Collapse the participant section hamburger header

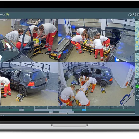[136, 51]
